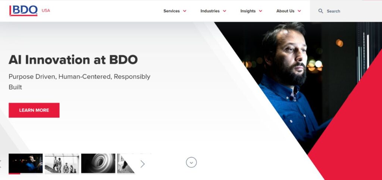The image size is (382, 180).
Task: Open the Insights menu
Action: 248,11
